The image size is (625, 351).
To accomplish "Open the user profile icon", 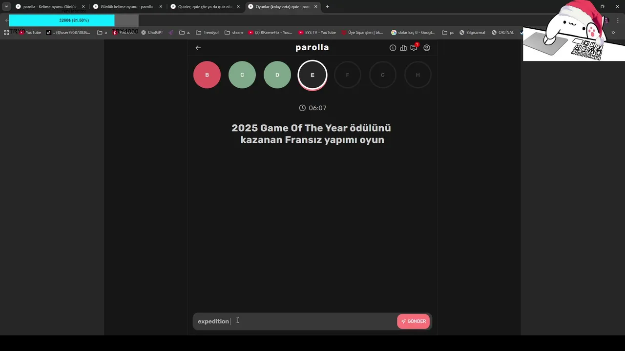I will point(427,48).
